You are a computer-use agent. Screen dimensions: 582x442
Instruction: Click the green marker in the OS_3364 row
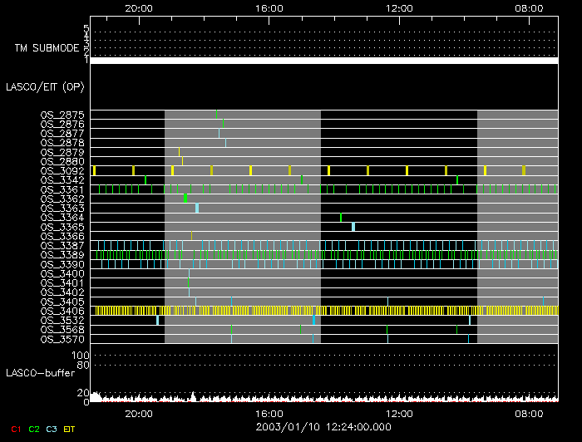click(341, 218)
